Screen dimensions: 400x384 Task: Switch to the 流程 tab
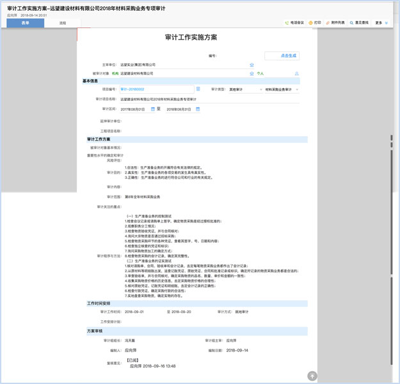tap(63, 23)
